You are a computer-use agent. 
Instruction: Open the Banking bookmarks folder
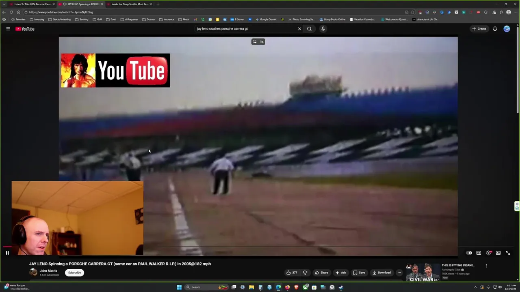point(82,19)
